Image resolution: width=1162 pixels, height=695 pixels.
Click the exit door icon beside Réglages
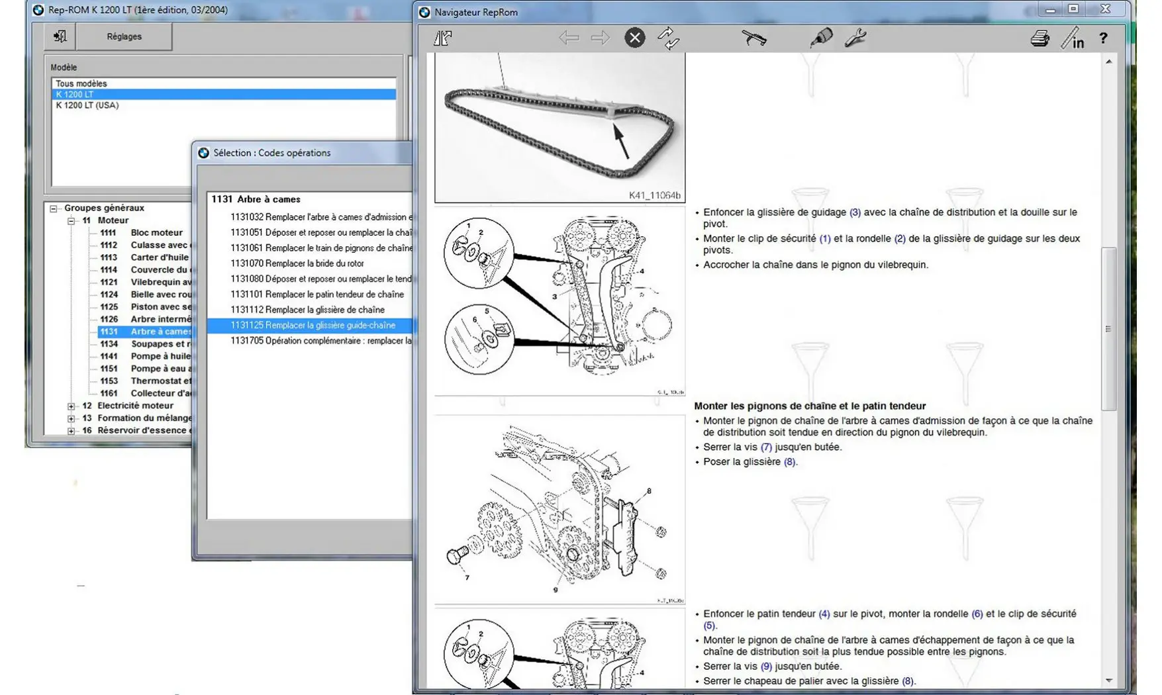pos(60,36)
